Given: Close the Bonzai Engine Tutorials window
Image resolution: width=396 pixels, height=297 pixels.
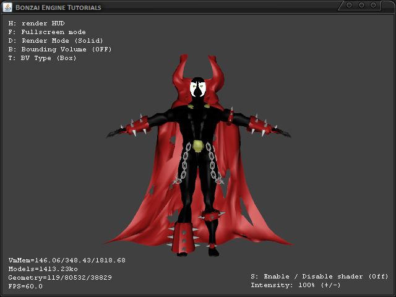Looking at the screenshot, I should click(x=374, y=5).
